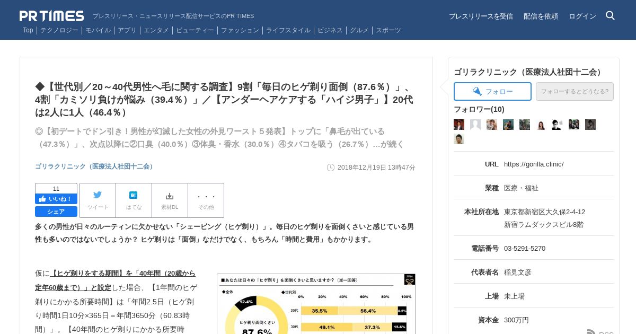
Task: Open the search magnifier icon in header
Action: tap(610, 15)
